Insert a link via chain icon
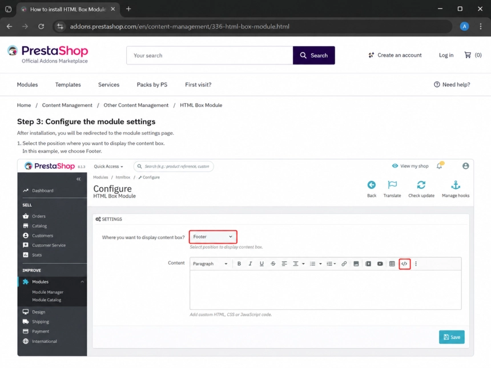This screenshot has height=368, width=491. tap(344, 264)
